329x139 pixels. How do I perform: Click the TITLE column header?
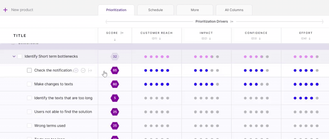pos(20,36)
